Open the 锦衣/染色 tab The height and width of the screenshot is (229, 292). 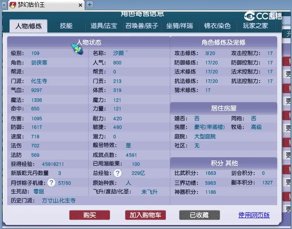pyautogui.click(x=217, y=26)
